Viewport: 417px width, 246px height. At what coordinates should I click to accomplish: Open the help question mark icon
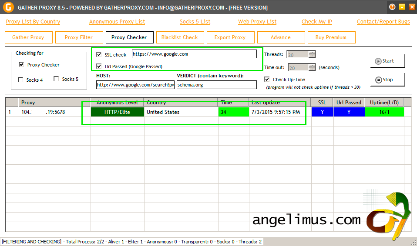(x=392, y=7)
